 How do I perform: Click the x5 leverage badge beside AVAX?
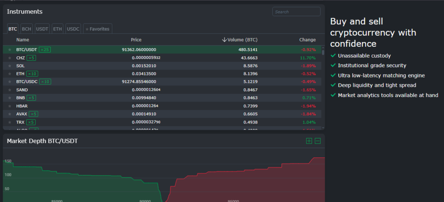(34, 114)
